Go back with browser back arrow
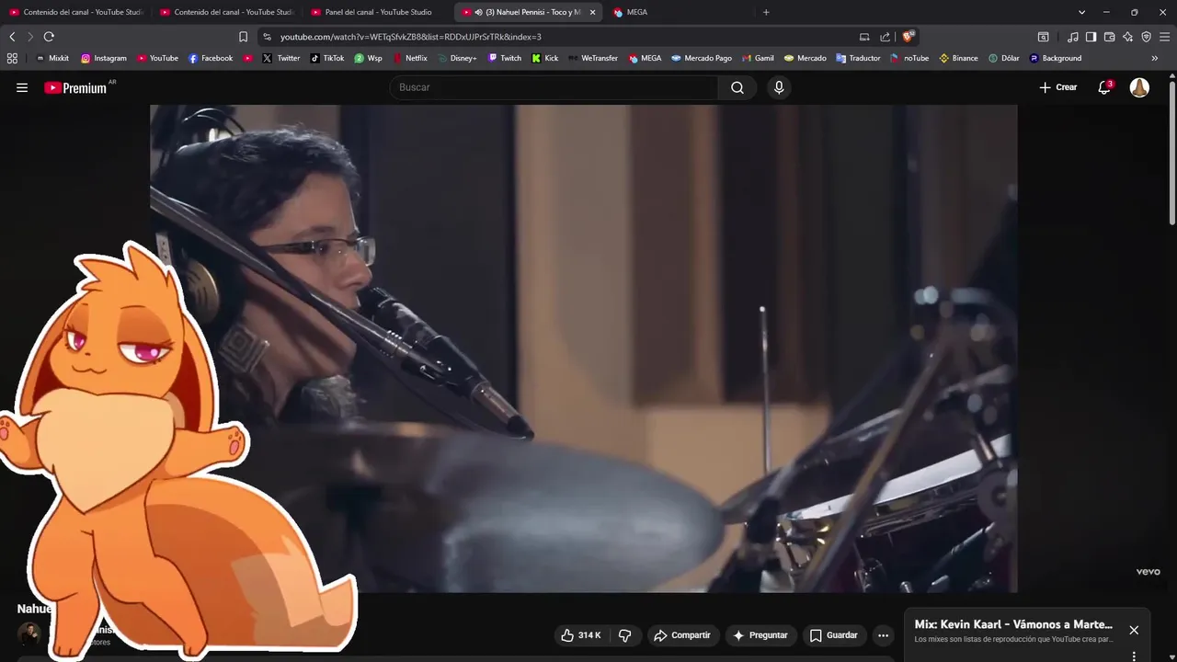The width and height of the screenshot is (1177, 662). coord(12,37)
